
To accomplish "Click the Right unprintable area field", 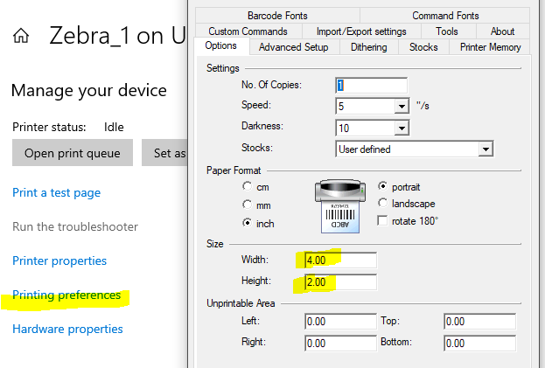I will (340, 343).
